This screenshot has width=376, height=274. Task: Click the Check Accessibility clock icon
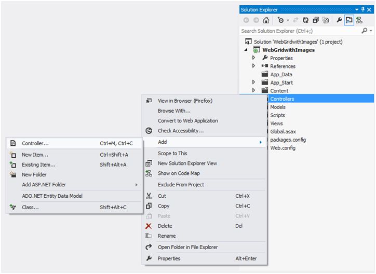pyautogui.click(x=149, y=131)
